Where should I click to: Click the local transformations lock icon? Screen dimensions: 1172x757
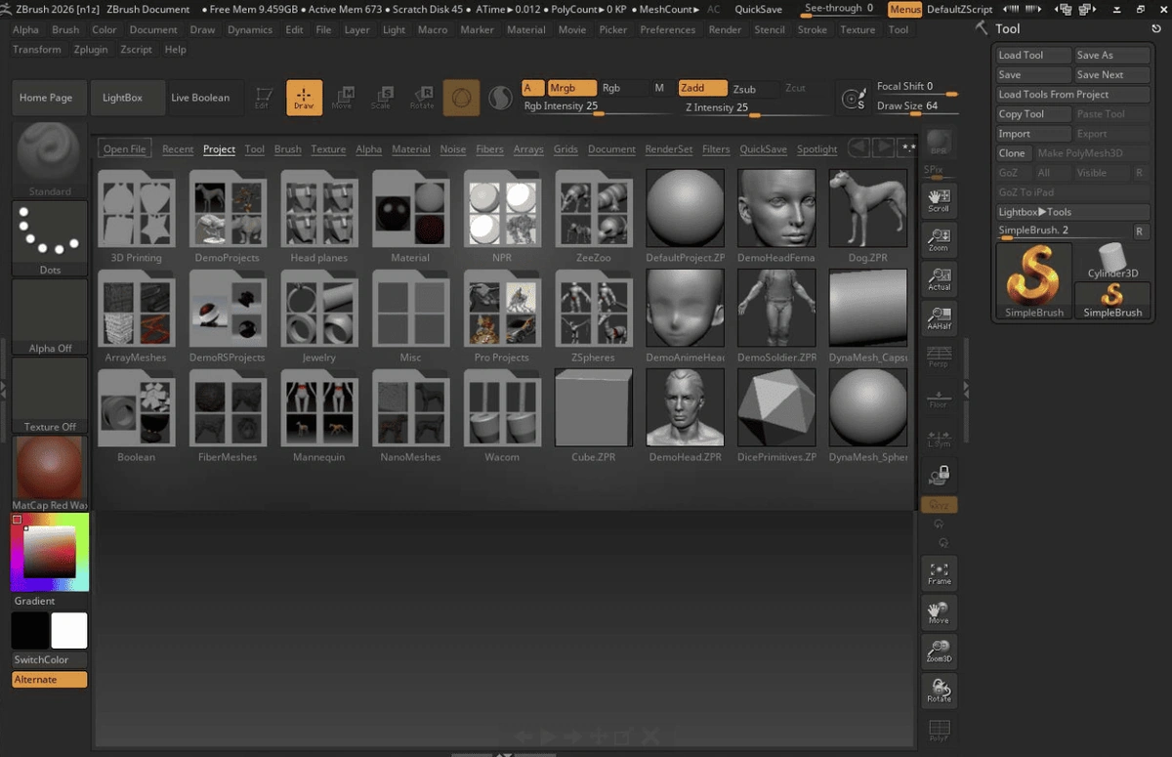pos(939,475)
